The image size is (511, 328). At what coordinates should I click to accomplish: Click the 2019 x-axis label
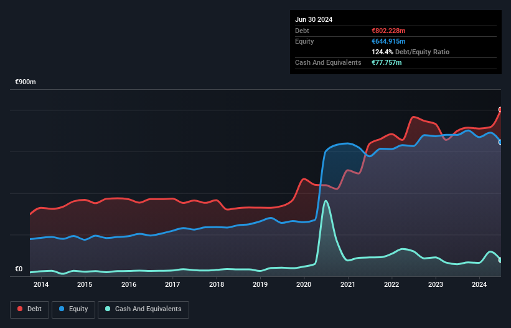[260, 284]
